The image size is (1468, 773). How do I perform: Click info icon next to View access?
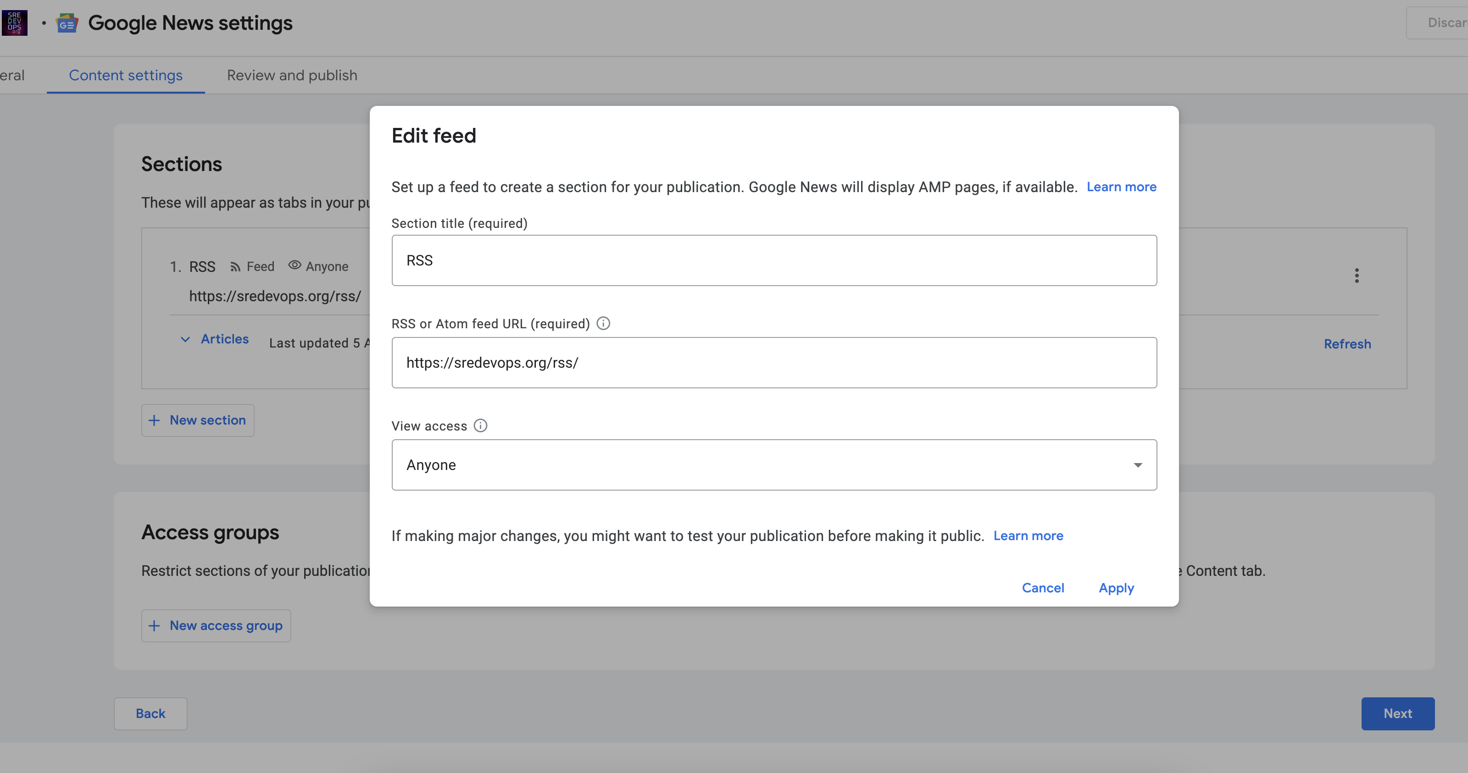tap(480, 425)
